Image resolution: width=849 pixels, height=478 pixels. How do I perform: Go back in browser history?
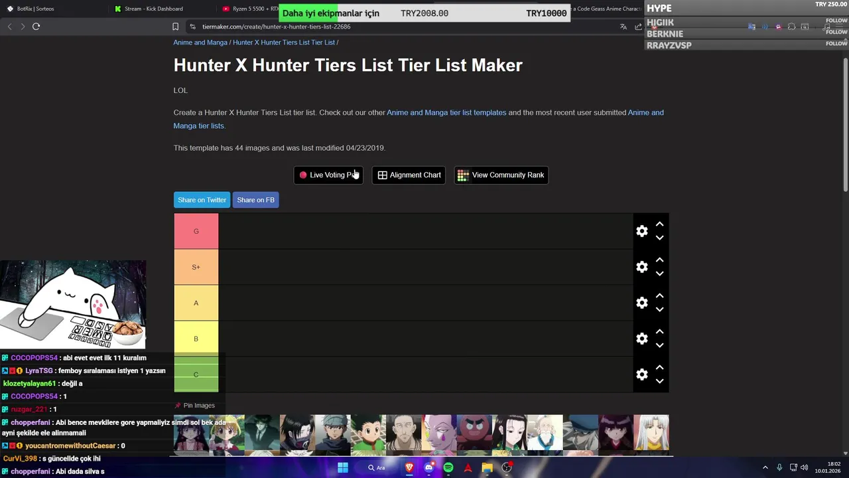tap(9, 27)
